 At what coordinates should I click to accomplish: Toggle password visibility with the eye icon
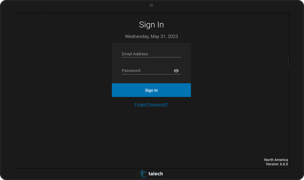(176, 71)
